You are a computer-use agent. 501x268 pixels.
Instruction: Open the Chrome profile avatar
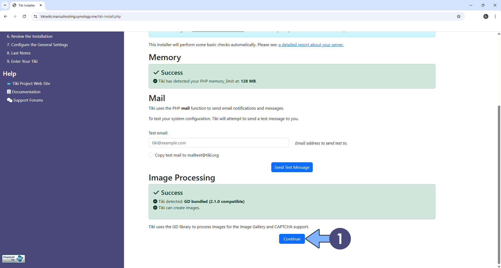point(486,16)
